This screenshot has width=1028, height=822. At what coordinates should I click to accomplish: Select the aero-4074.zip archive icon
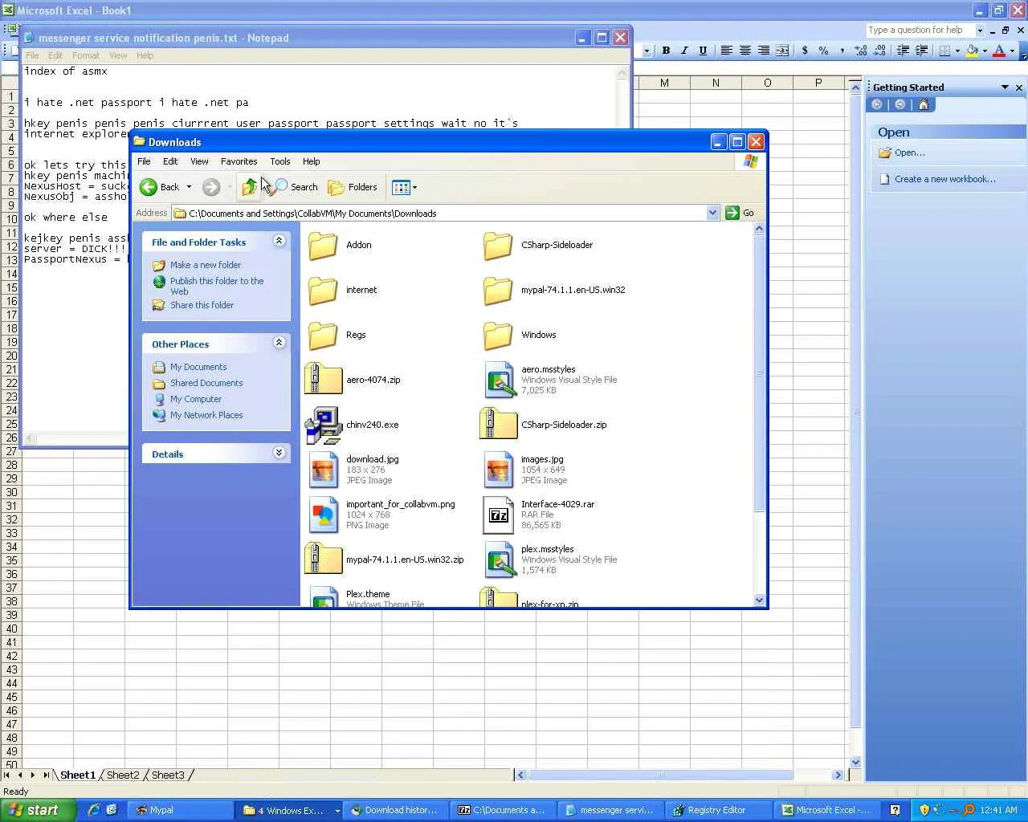point(323,380)
